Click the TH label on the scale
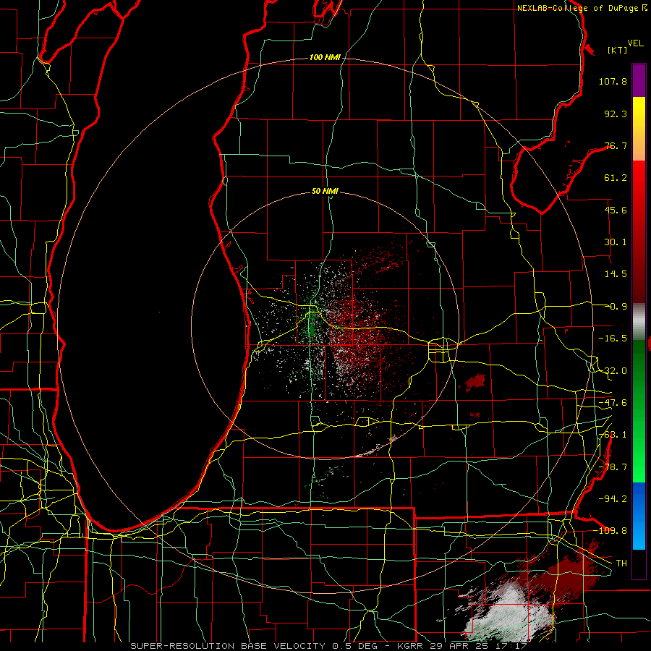Screen dimensions: 651x651 click(621, 563)
